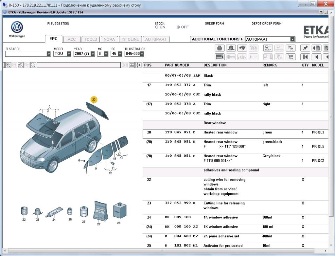Click position 20 callout on the diagram
The height and width of the screenshot is (256, 335).
coord(94,100)
